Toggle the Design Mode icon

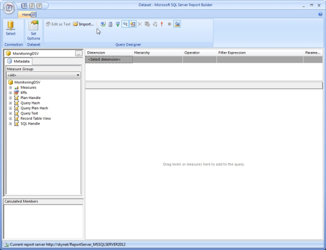[x=177, y=24]
